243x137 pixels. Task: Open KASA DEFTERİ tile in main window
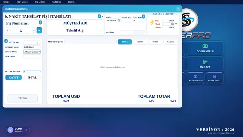pyautogui.click(x=196, y=78)
